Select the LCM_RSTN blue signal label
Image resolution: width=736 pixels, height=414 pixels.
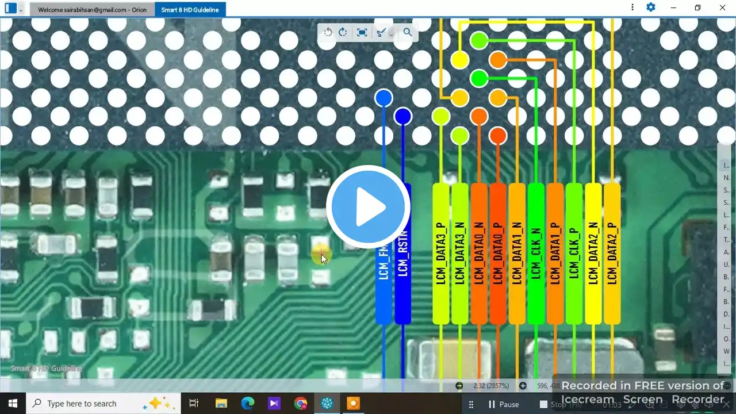click(403, 254)
